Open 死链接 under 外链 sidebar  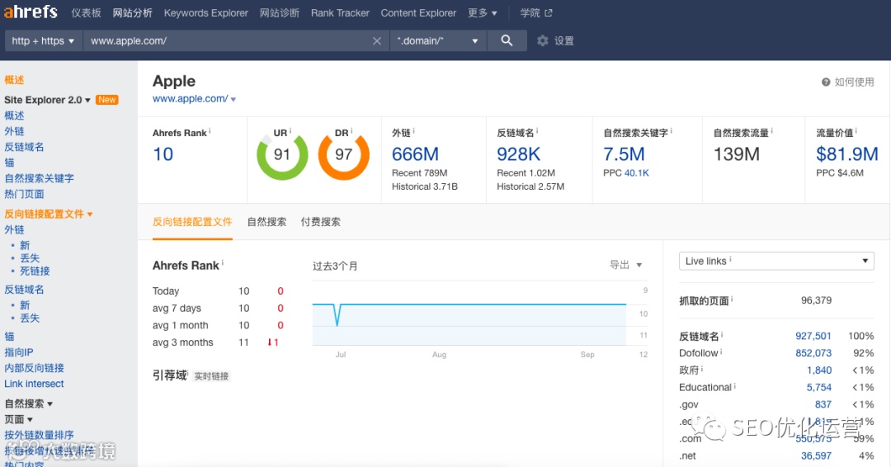point(35,271)
